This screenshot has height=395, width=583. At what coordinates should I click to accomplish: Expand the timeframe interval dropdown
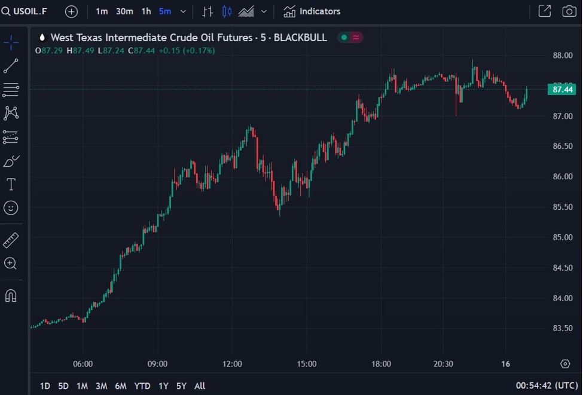[x=183, y=11]
